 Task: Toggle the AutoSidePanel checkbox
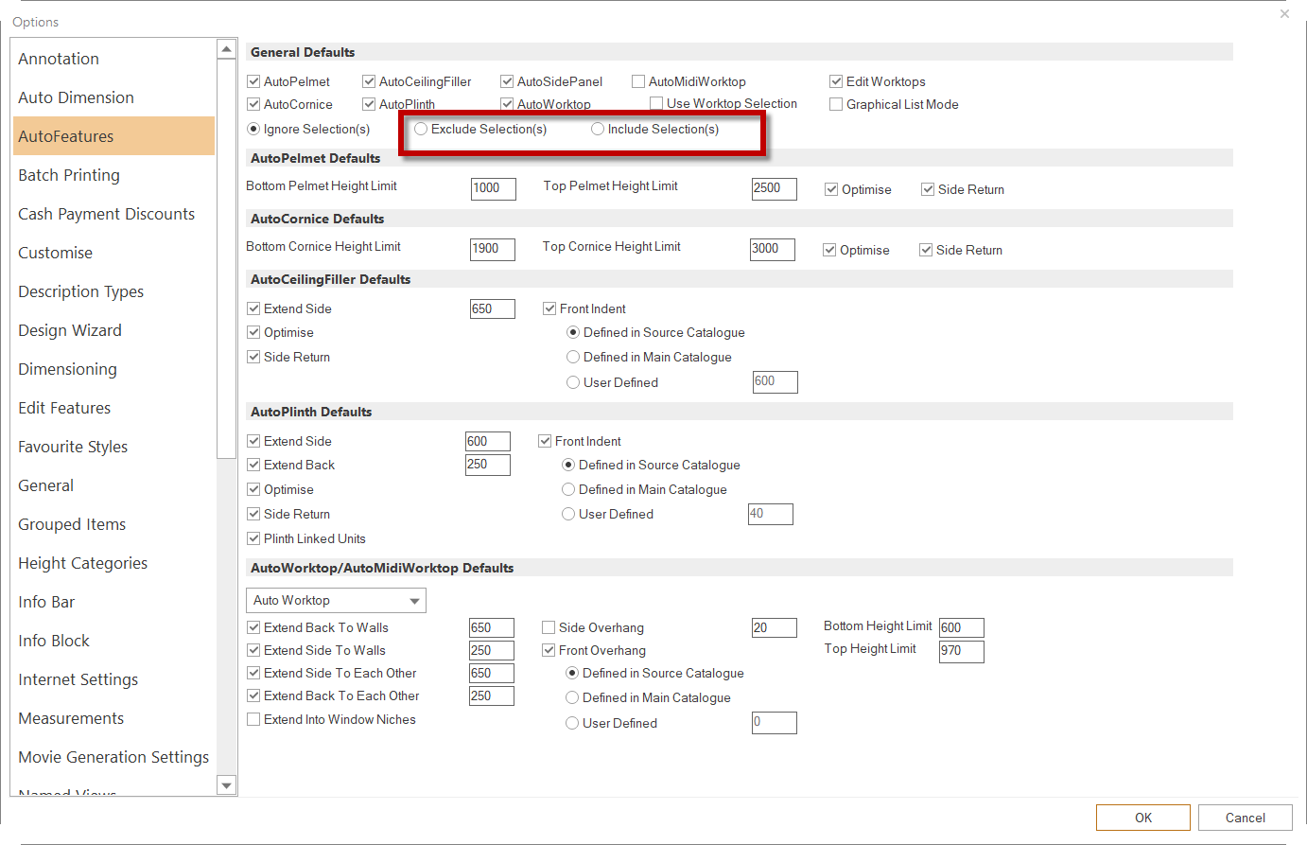pos(507,81)
